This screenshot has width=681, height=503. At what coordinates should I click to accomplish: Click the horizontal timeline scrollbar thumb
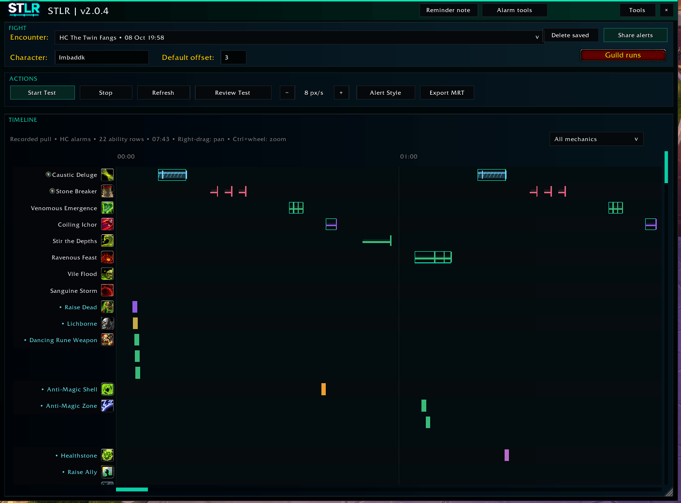point(132,489)
